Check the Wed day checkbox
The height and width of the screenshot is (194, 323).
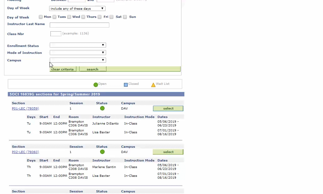(x=69, y=17)
